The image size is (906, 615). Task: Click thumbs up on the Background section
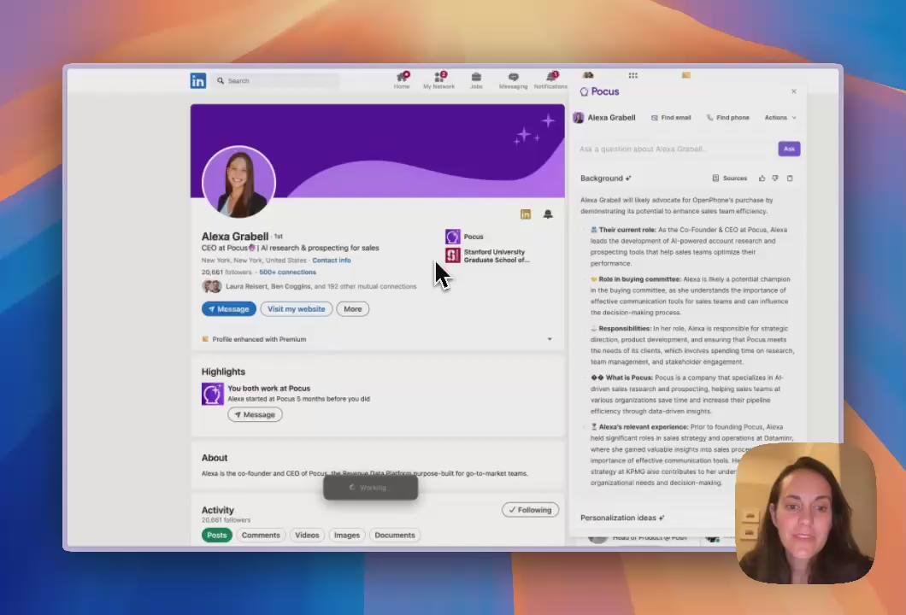(x=762, y=178)
